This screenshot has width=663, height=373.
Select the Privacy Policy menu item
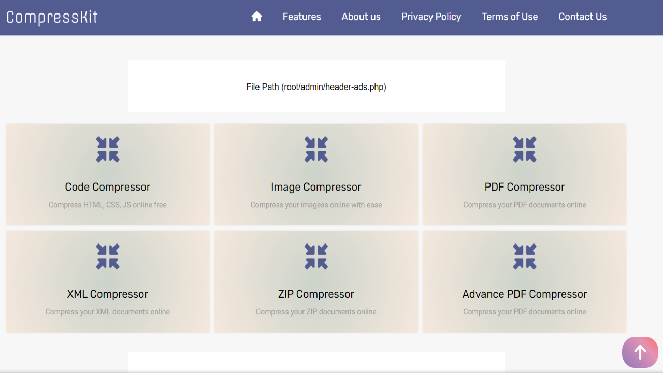pyautogui.click(x=431, y=17)
